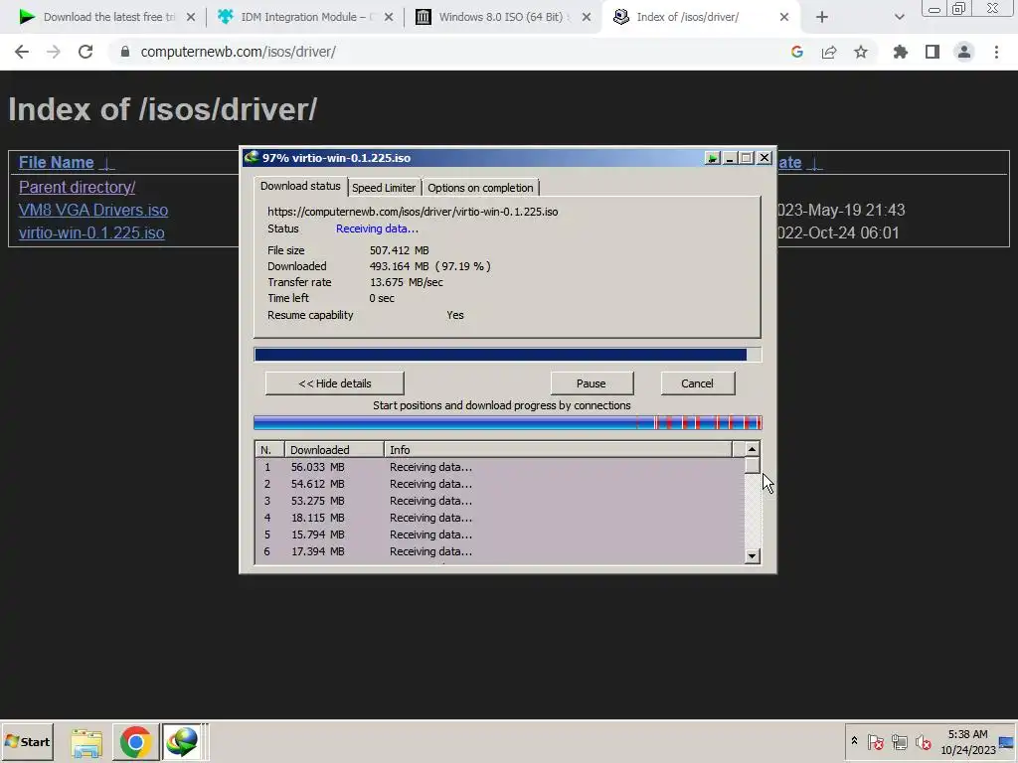This screenshot has height=763, width=1018.
Task: Show hidden system tray icons
Action: click(854, 741)
